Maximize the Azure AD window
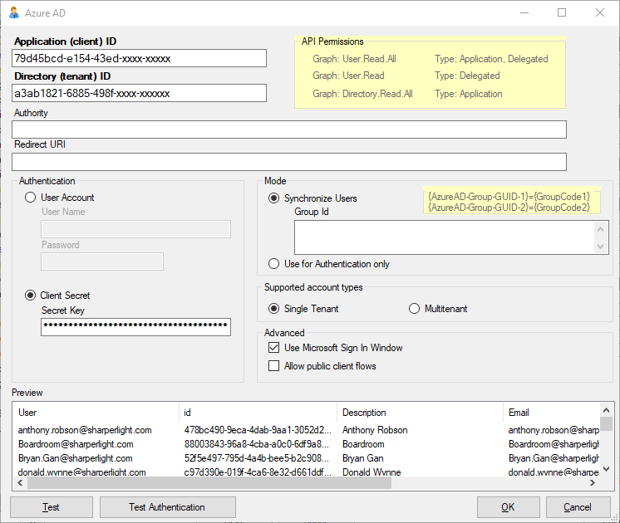This screenshot has height=523, width=620. (x=562, y=12)
